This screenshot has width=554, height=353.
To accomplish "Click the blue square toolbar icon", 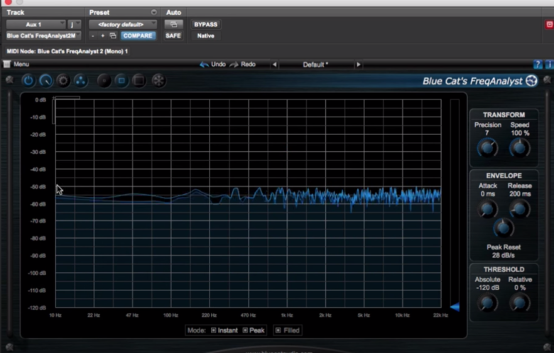I will click(121, 80).
